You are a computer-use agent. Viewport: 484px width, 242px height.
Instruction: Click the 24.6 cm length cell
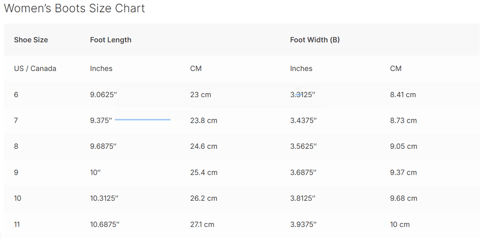204,146
